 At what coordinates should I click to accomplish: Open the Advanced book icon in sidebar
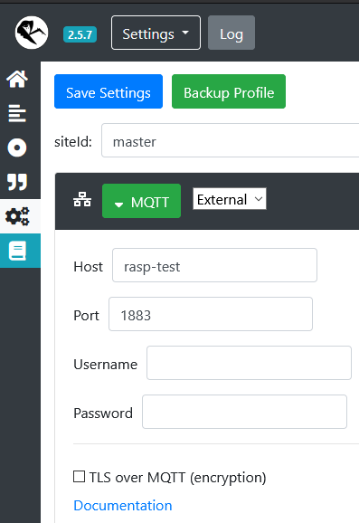click(x=17, y=251)
